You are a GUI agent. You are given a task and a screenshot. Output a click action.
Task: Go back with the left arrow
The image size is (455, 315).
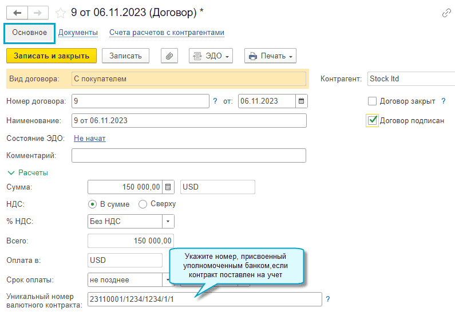(17, 13)
